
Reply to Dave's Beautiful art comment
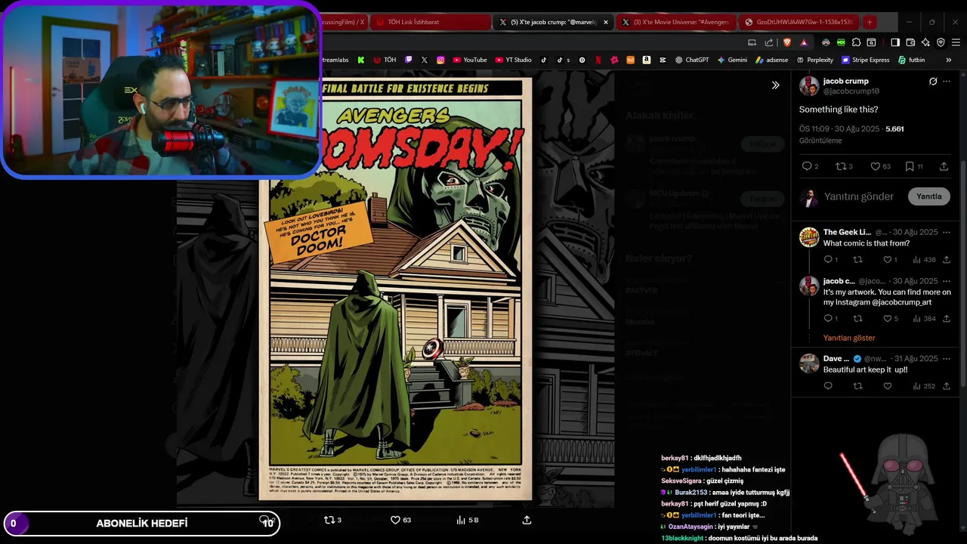tap(828, 386)
